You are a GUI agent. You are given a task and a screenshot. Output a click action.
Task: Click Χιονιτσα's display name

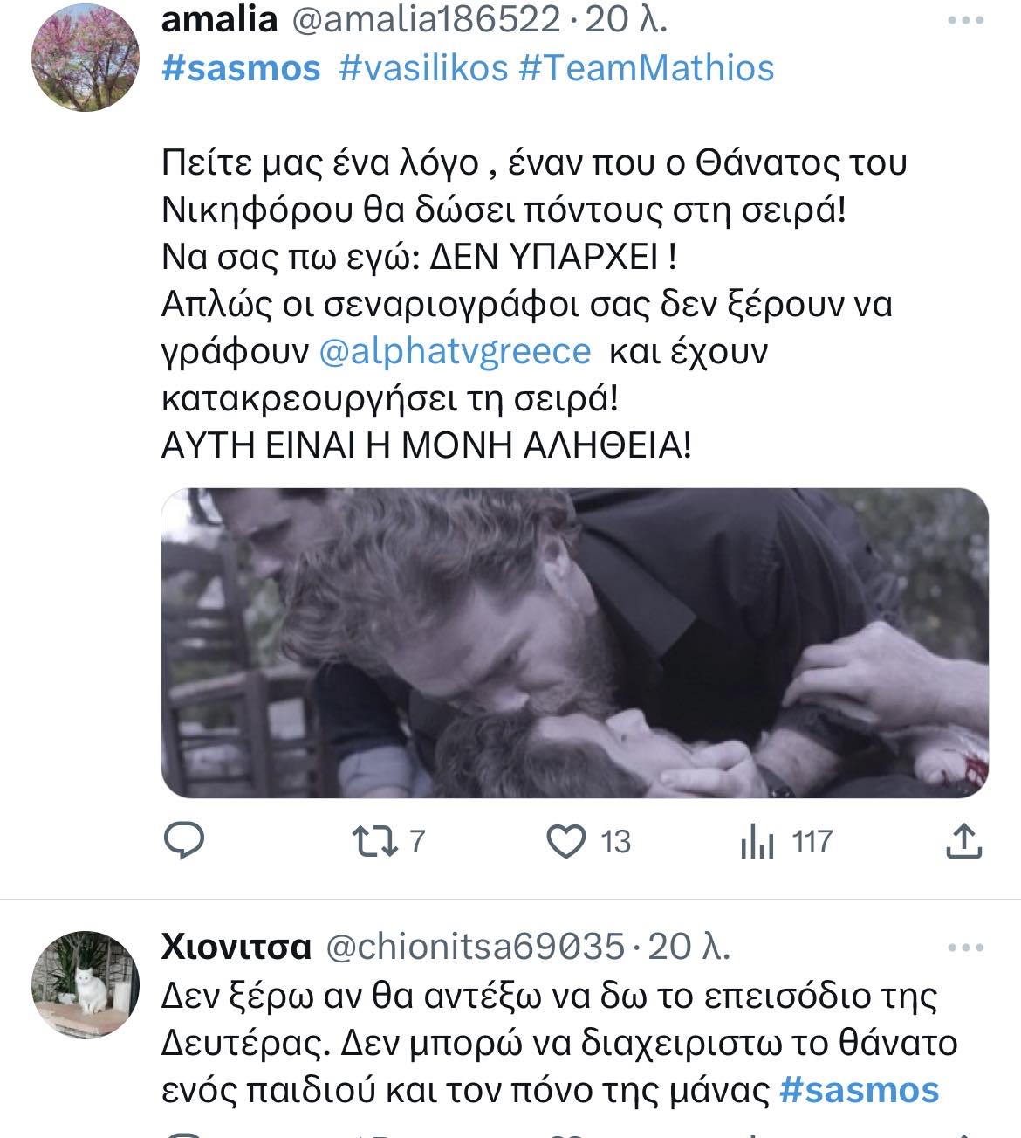[x=236, y=946]
